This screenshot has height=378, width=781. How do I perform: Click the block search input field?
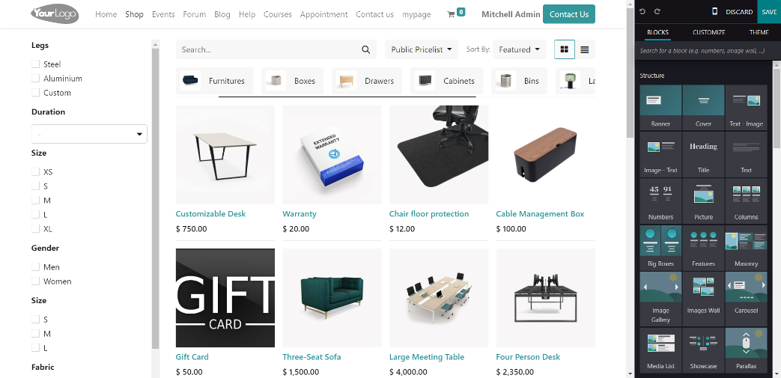(705, 51)
